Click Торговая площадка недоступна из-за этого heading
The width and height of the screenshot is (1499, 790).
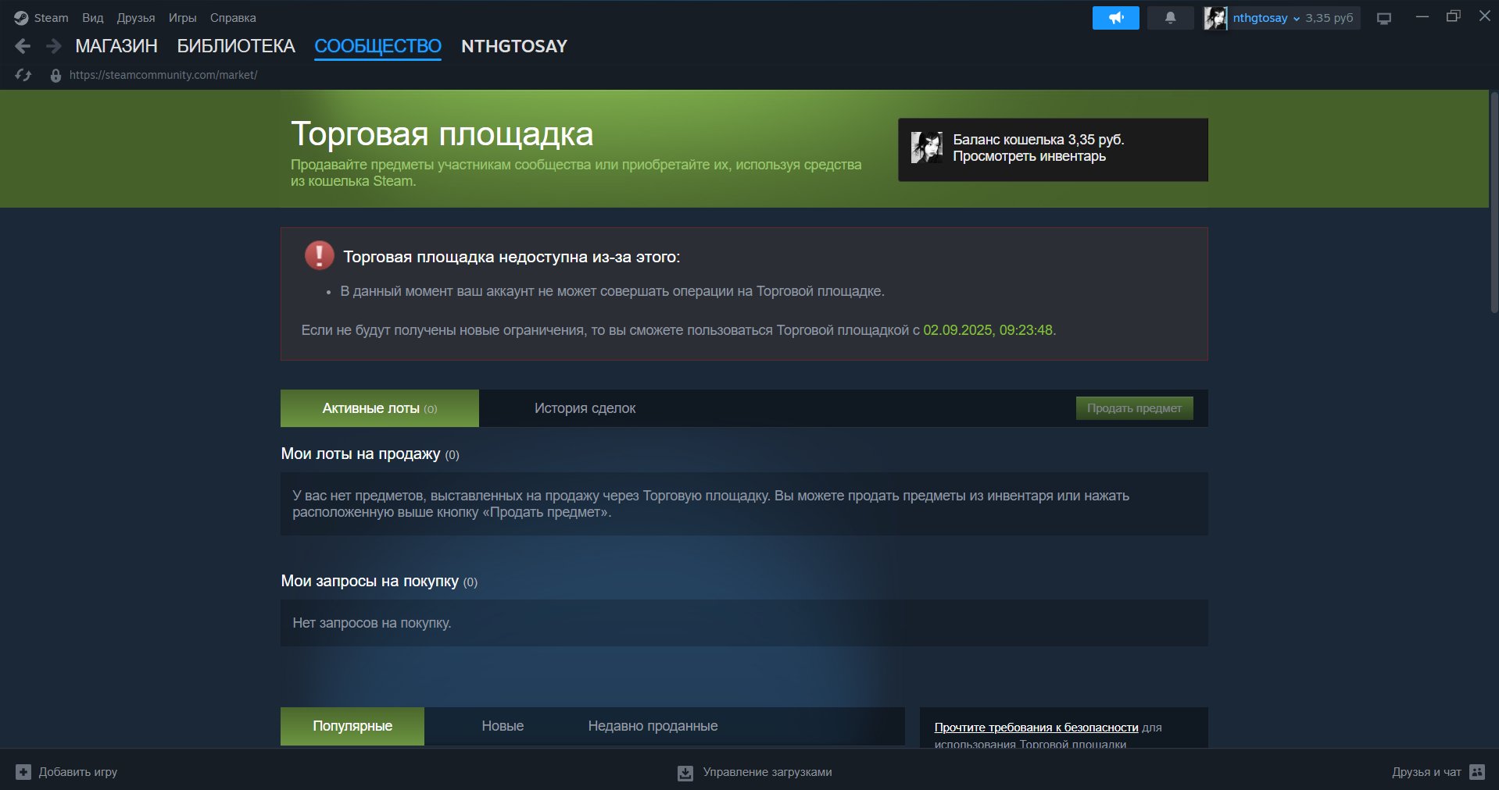click(x=512, y=257)
